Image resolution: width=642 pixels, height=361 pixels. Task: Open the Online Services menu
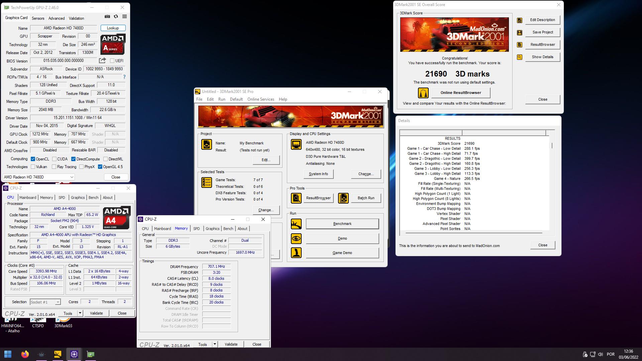[260, 99]
